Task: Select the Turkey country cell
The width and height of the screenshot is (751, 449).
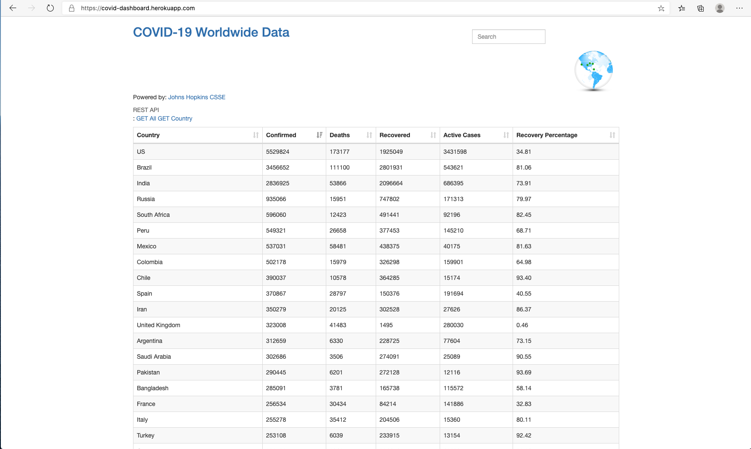Action: [198, 435]
